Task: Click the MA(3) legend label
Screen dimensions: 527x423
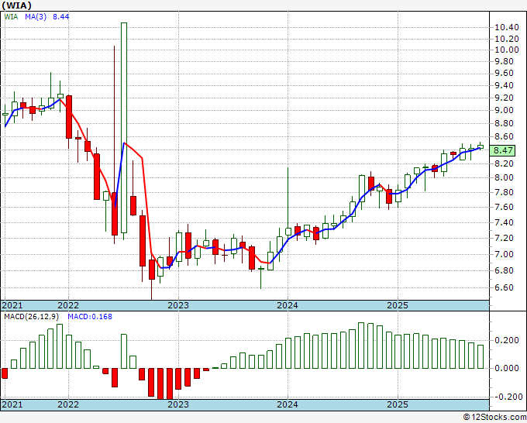Action: point(36,16)
